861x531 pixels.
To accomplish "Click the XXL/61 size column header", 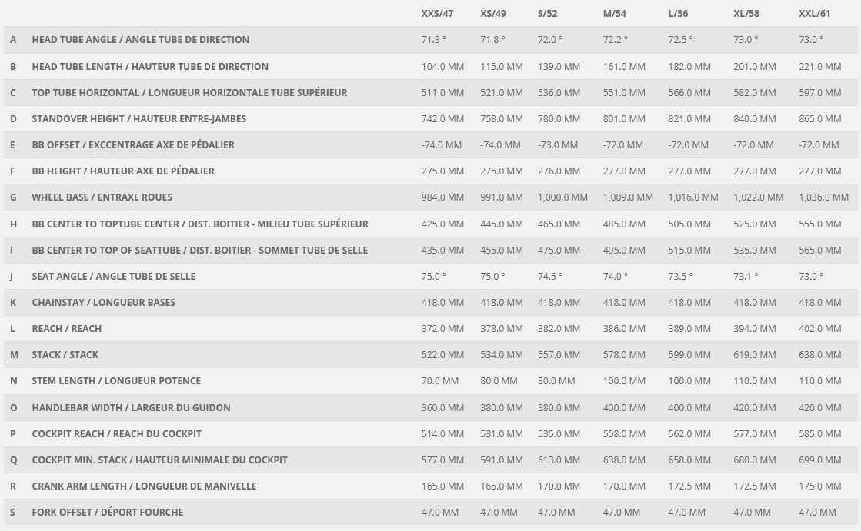I will 814,14.
